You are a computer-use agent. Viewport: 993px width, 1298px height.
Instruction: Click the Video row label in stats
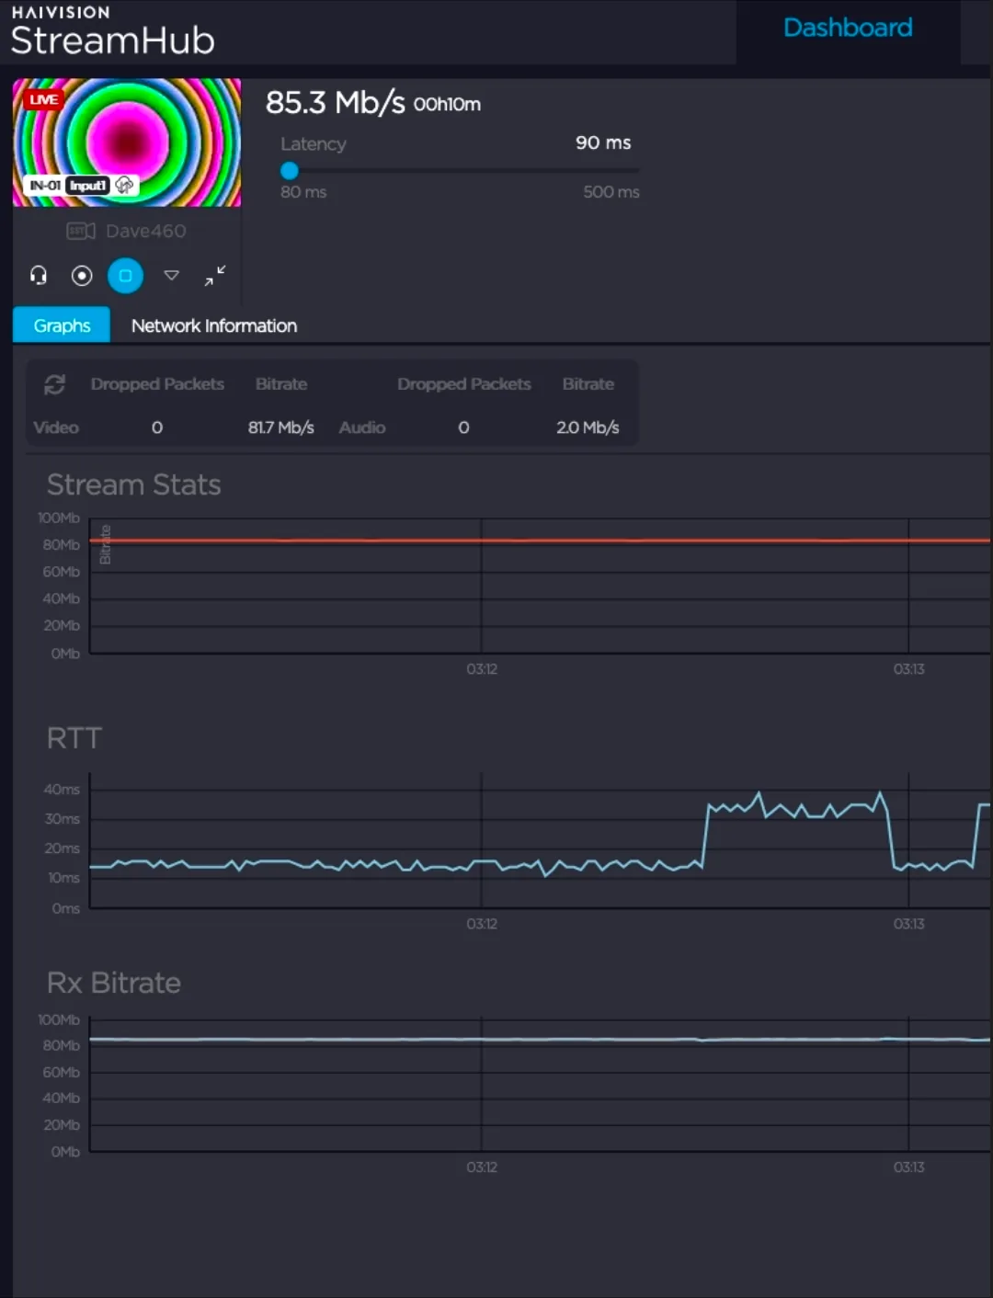(x=56, y=427)
